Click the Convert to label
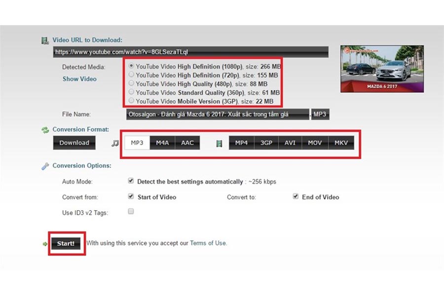 coord(241,197)
